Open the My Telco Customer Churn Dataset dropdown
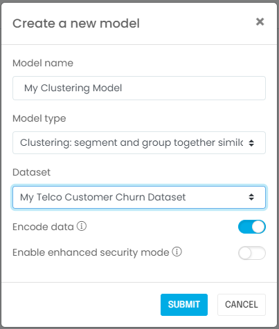The width and height of the screenshot is (279, 329). (x=139, y=197)
